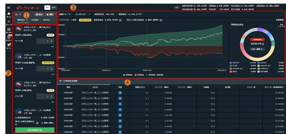Go to ホーム (Home) in sidebar
286x134 pixels.
[x=9, y=15]
